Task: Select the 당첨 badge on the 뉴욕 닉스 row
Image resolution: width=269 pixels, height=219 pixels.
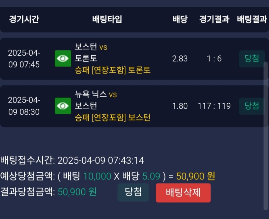Action: [252, 106]
